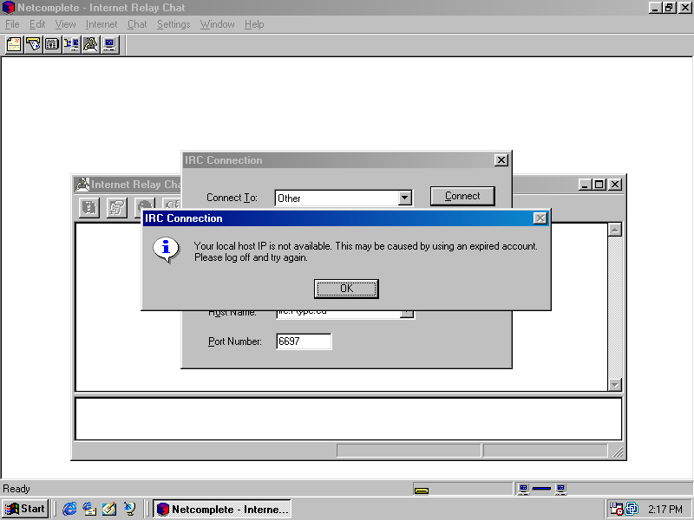
Task: Open Internet Relay Chat from main toolbar icon
Action: point(90,44)
